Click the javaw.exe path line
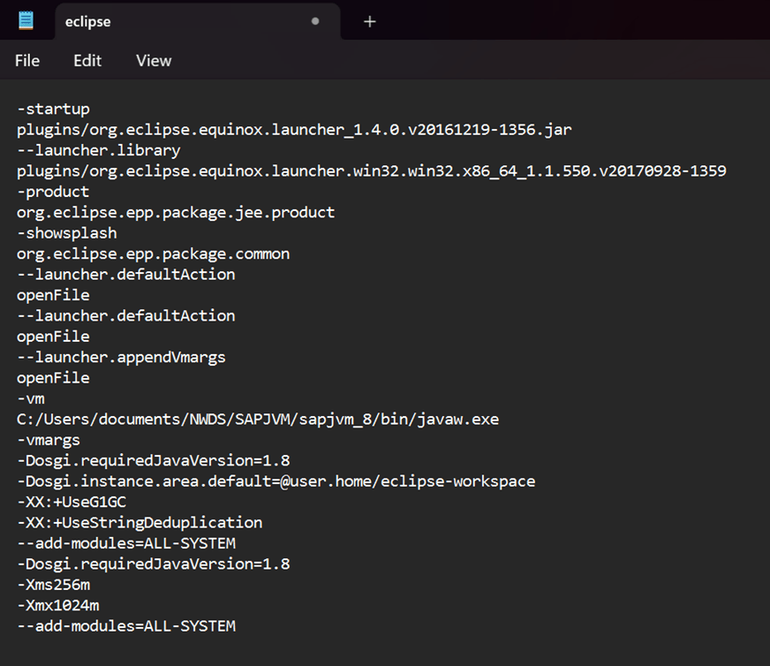The height and width of the screenshot is (666, 770). 258,420
